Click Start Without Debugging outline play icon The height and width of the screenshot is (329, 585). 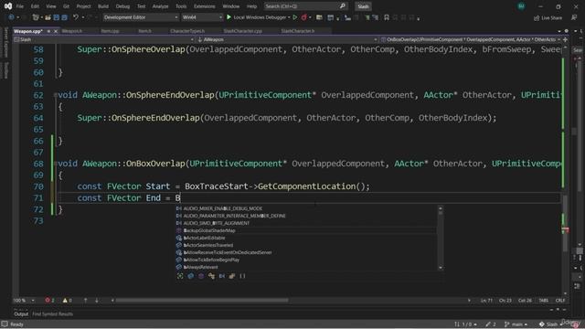pyautogui.click(x=295, y=17)
